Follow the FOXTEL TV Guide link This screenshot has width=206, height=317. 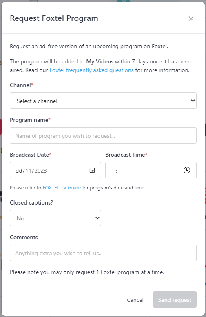[x=62, y=188]
